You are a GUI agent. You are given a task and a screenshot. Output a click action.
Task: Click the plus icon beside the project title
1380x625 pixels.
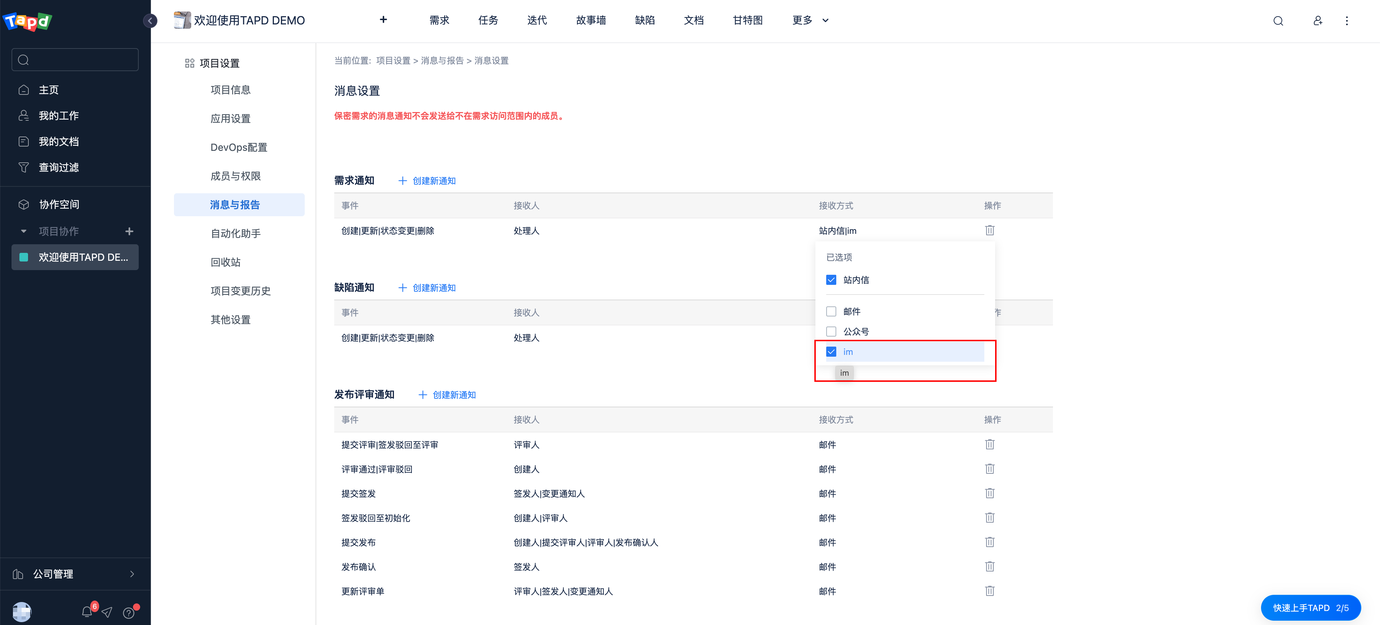[383, 20]
